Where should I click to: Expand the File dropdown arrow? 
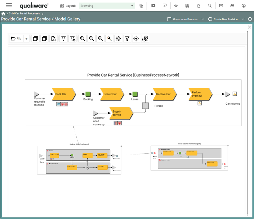click(26, 39)
